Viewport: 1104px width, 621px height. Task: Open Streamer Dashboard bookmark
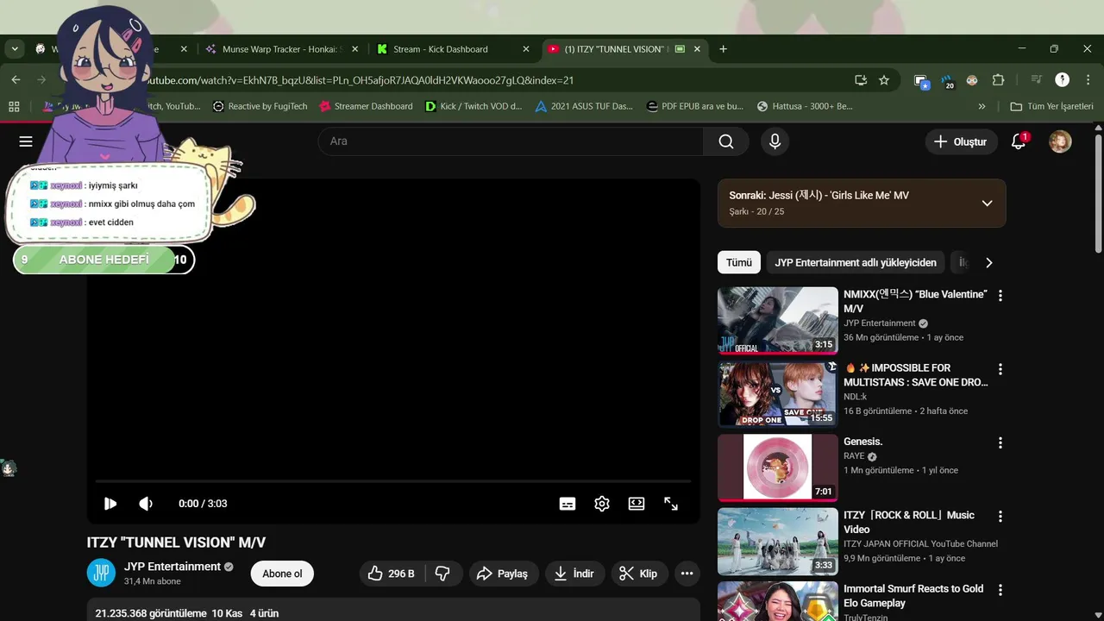click(x=366, y=106)
